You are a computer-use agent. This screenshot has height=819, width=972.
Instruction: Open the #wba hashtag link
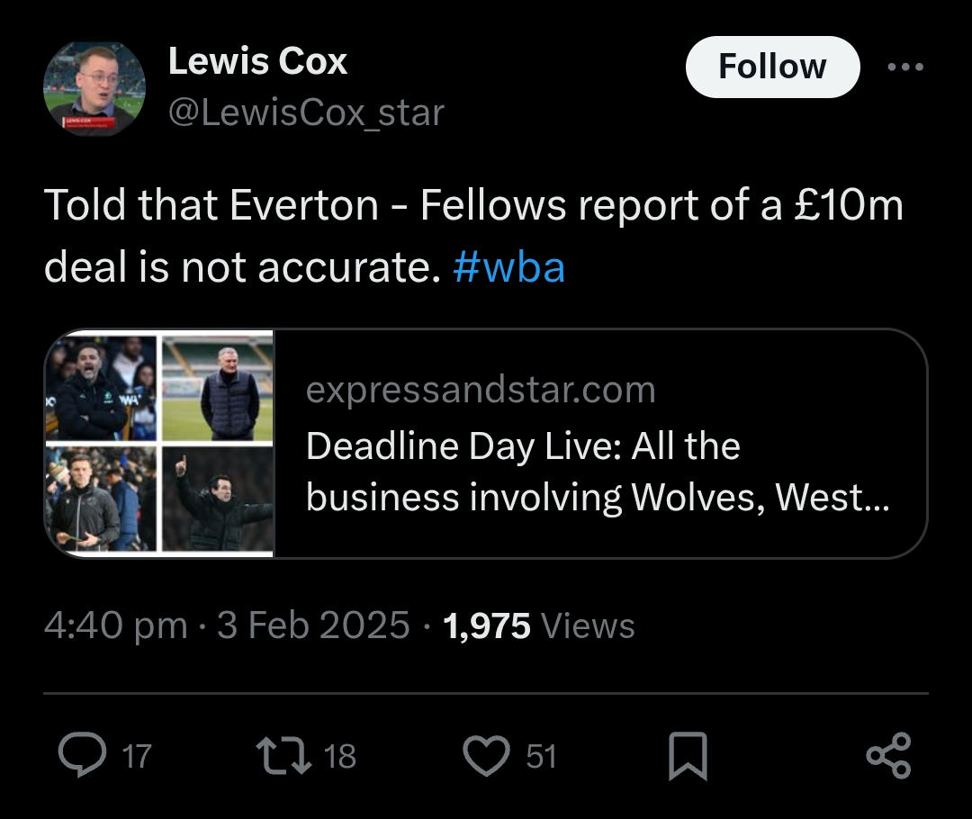509,267
